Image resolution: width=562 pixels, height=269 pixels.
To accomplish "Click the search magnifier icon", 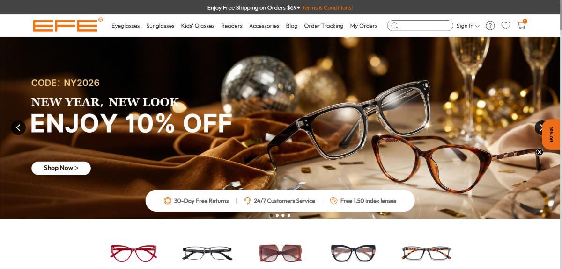I will tap(394, 26).
